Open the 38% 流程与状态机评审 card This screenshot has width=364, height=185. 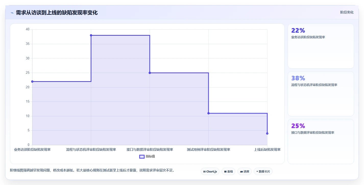(x=321, y=94)
